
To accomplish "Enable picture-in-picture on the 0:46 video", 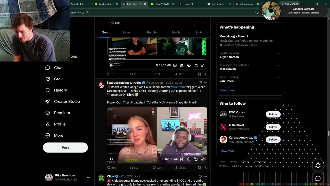I will (x=196, y=65).
